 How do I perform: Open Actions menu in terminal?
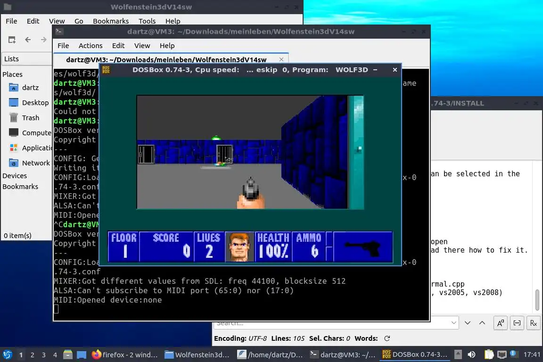point(90,46)
